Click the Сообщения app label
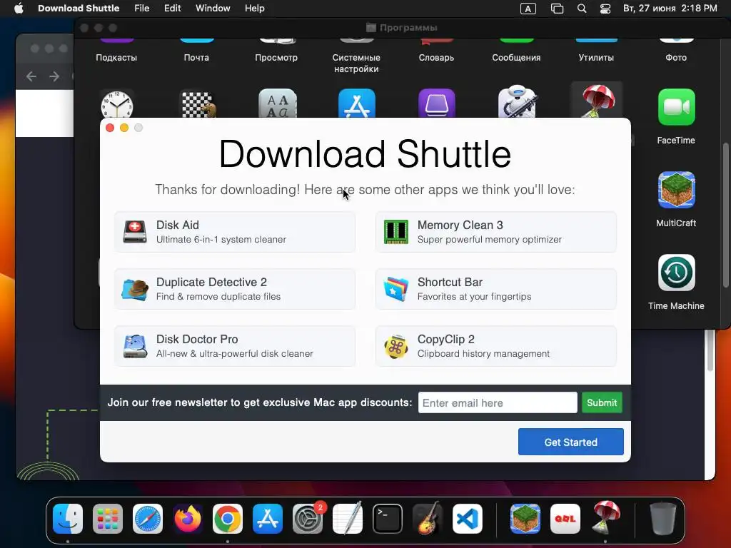 coord(516,58)
